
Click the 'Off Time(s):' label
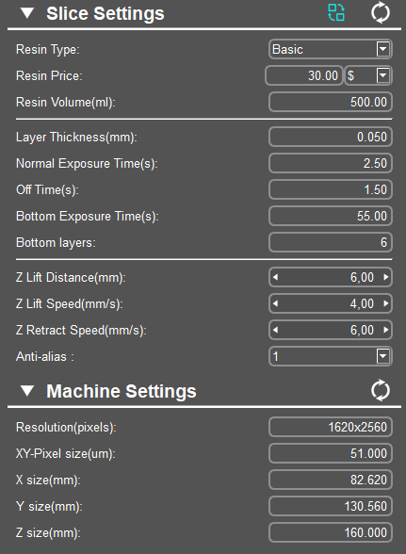point(47,190)
